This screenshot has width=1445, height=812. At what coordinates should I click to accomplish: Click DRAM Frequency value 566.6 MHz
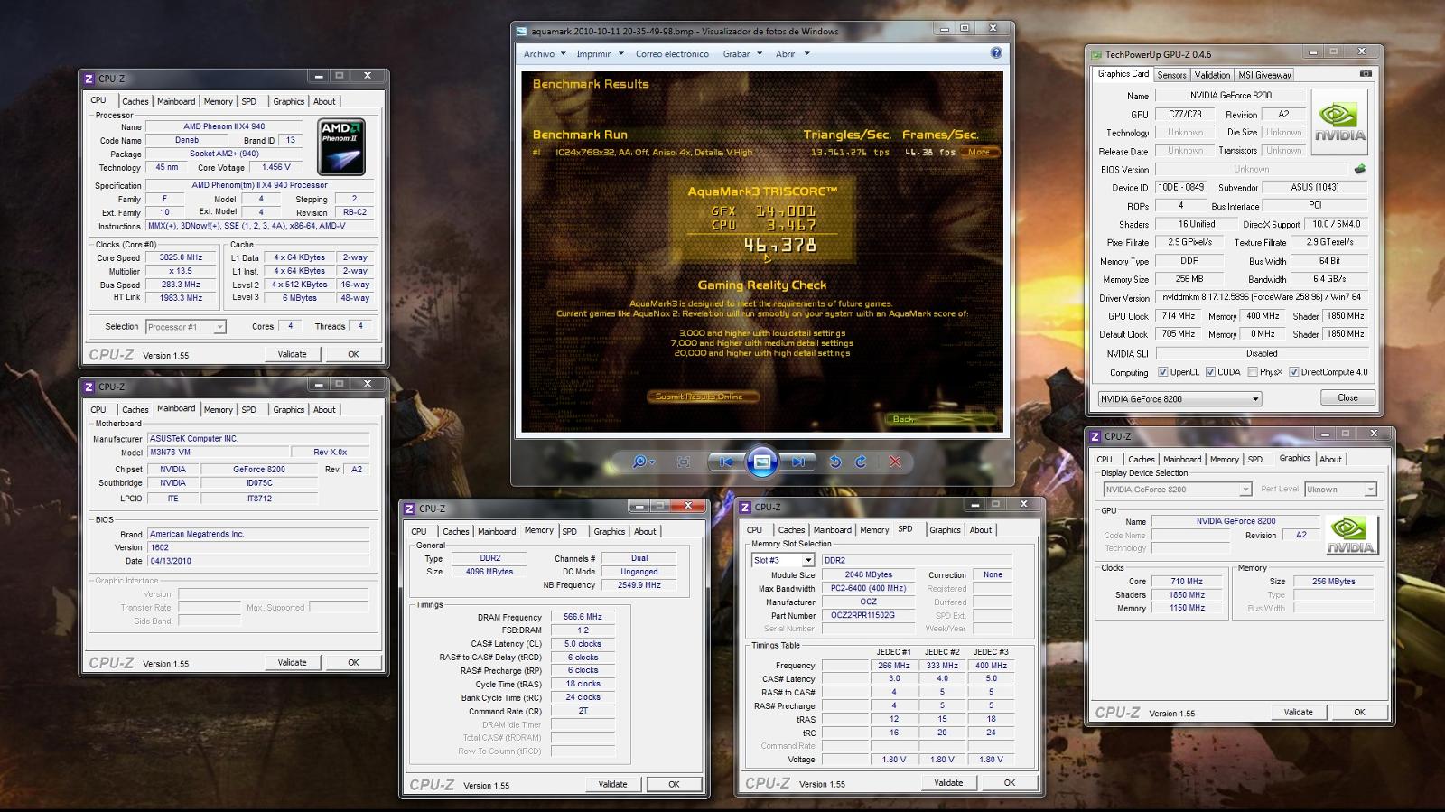click(x=583, y=617)
